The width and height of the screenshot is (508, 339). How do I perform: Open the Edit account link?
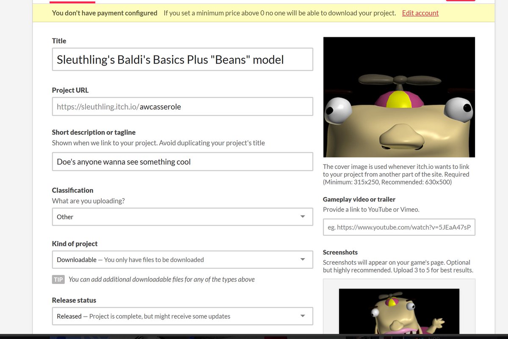420,13
